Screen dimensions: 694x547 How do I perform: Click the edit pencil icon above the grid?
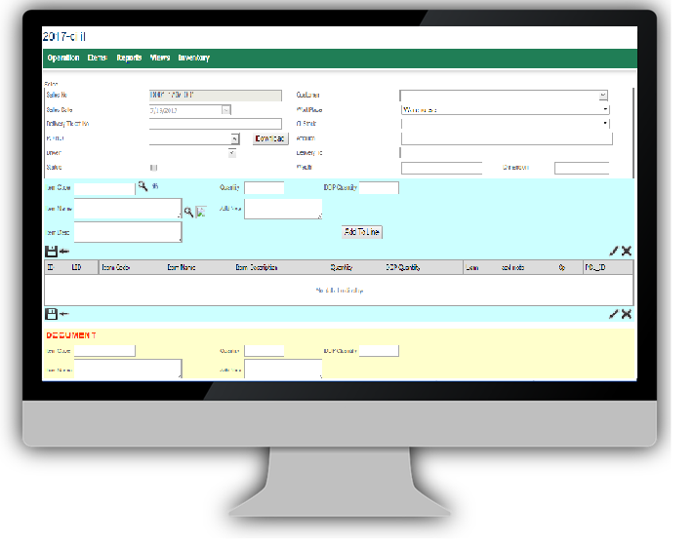pos(614,252)
